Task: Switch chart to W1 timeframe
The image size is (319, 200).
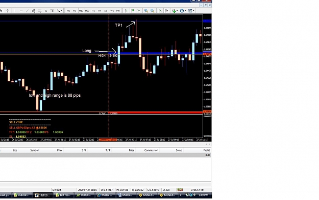Action: [x=112, y=11]
